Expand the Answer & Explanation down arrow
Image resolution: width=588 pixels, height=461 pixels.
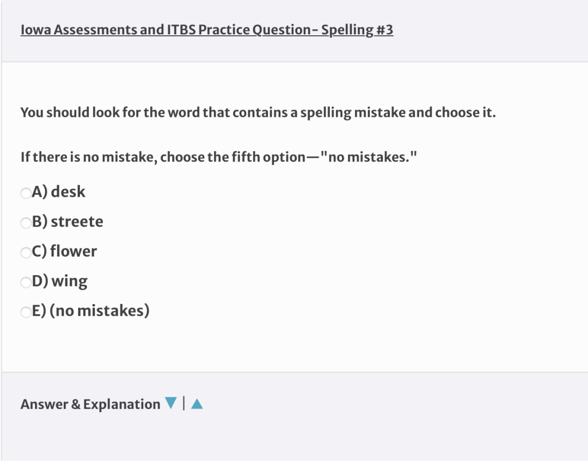tap(170, 403)
